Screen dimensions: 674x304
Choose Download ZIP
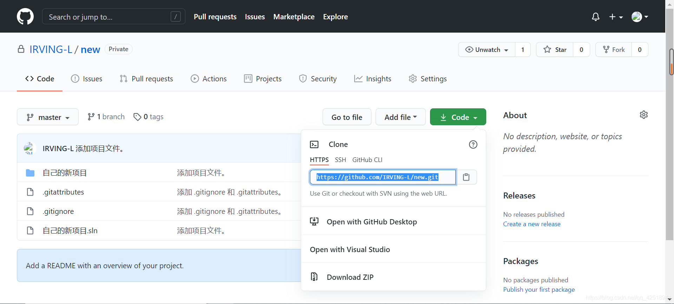394,277
